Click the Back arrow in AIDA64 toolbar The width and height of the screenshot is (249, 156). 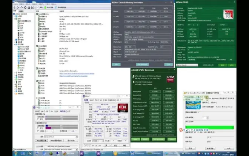tap(14, 7)
